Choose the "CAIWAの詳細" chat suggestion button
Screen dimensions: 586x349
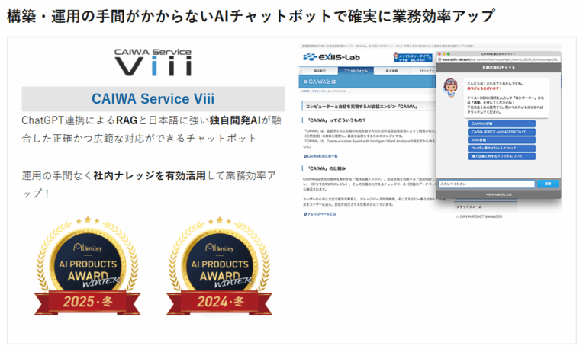click(501, 123)
